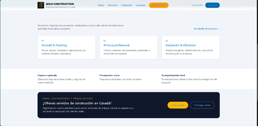Click the Servicios principales heading
Image resolution: width=258 pixels, height=126 pixels.
61,20
